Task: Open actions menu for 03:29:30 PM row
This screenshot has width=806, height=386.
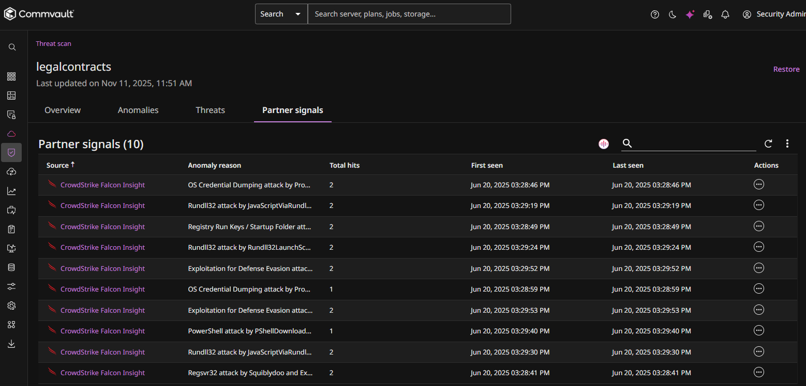Action: click(759, 351)
